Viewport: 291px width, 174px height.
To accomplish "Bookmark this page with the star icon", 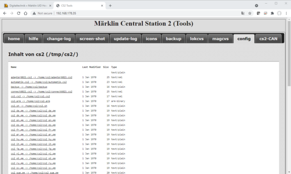I will coord(250,13).
